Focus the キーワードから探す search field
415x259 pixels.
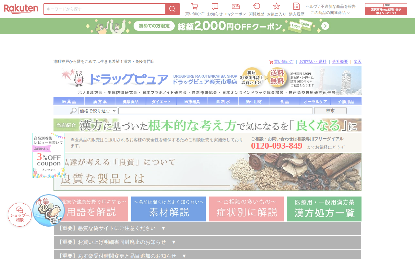(105, 9)
